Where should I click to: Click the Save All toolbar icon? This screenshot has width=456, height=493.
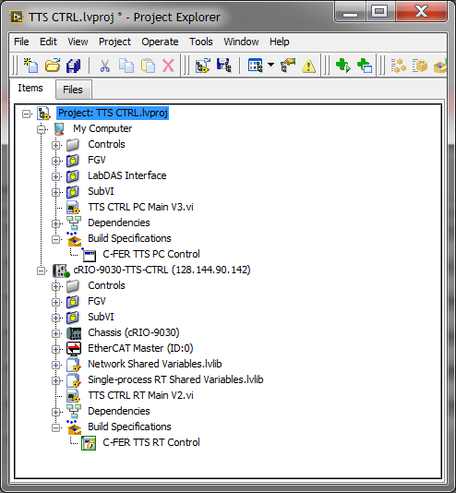coord(74,66)
